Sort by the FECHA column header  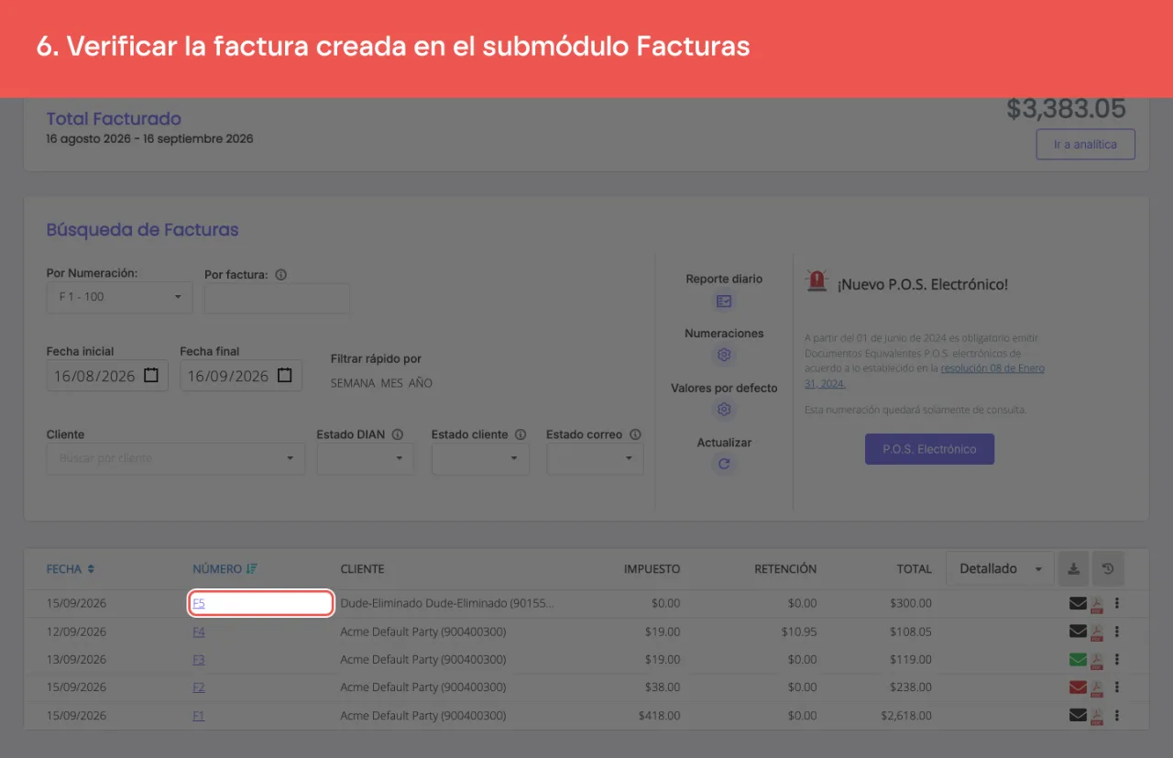(71, 569)
